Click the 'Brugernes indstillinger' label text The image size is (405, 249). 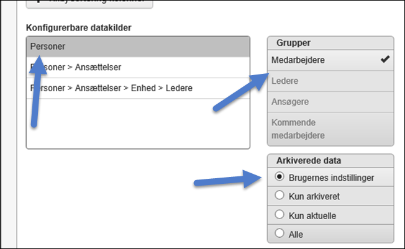pyautogui.click(x=331, y=177)
